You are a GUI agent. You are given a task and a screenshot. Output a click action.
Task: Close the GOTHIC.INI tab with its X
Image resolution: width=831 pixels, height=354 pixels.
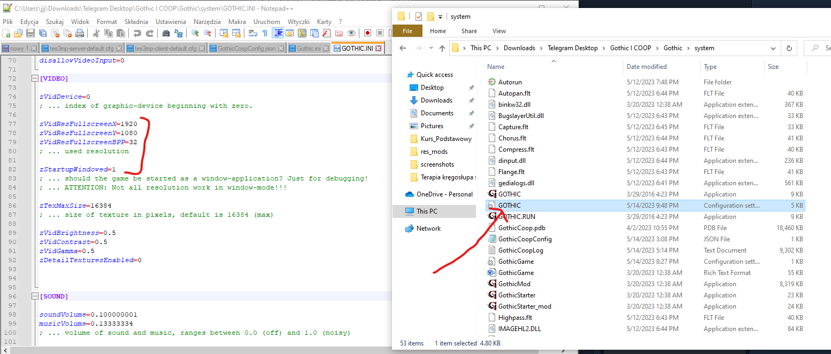point(378,49)
